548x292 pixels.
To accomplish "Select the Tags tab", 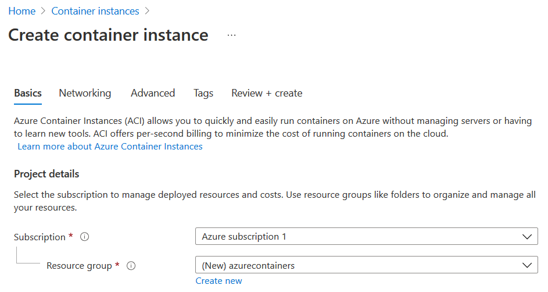I will (x=203, y=93).
